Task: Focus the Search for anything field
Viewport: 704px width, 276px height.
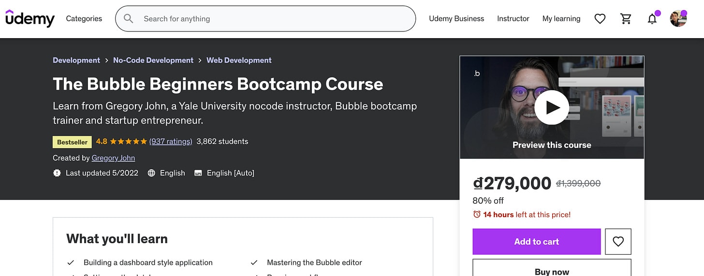Action: [x=265, y=19]
